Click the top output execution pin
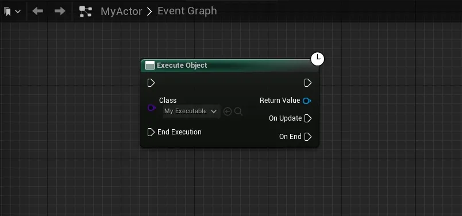 (x=307, y=83)
